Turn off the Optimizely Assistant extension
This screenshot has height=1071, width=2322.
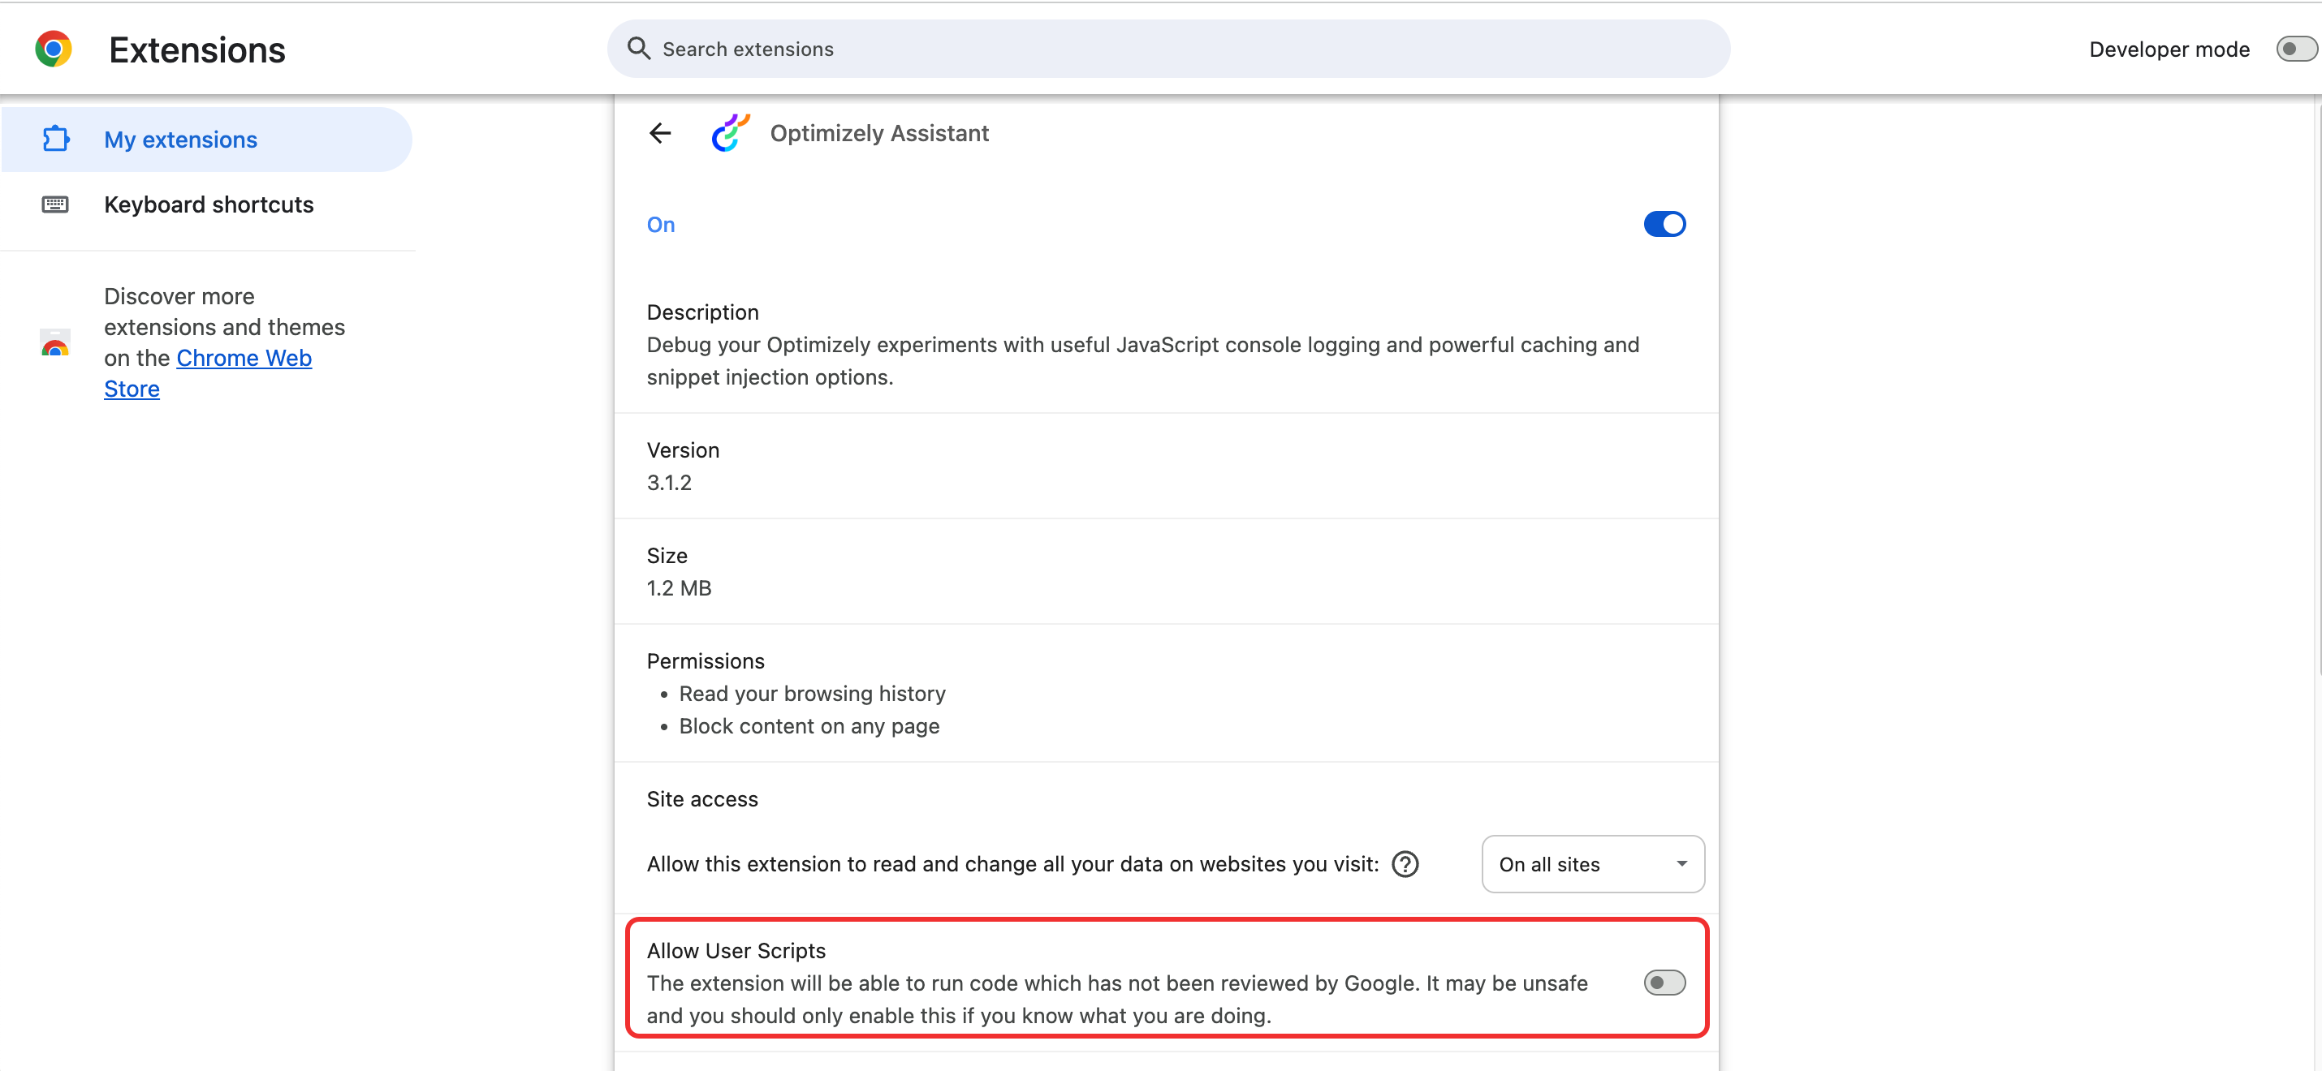[x=1664, y=223]
